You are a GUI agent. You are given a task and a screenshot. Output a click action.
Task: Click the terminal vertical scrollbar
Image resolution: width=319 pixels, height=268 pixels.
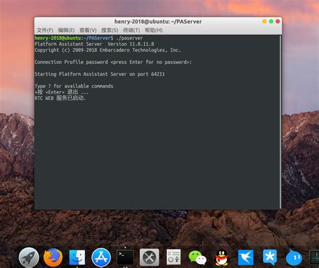coord(281,122)
